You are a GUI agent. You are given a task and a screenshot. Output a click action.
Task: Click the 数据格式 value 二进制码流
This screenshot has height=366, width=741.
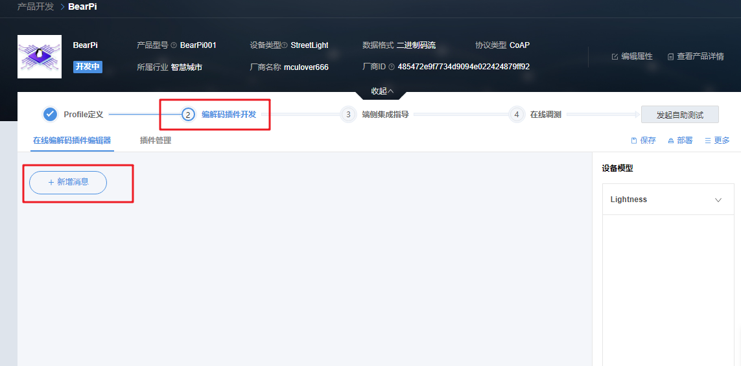416,45
